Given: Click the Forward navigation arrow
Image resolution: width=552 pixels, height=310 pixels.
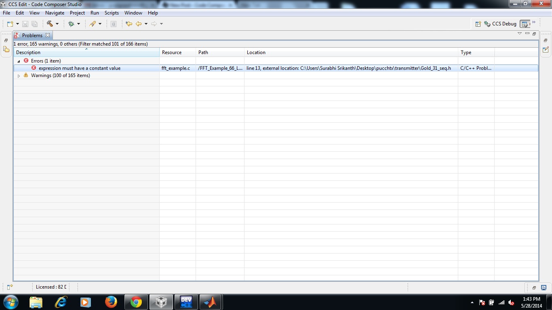Looking at the screenshot, I should click(x=154, y=24).
